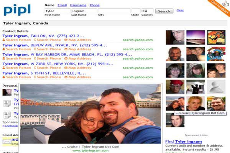This screenshot has height=153, width=230.
Task: Click the Country field containing CA
Action: (x=147, y=11)
